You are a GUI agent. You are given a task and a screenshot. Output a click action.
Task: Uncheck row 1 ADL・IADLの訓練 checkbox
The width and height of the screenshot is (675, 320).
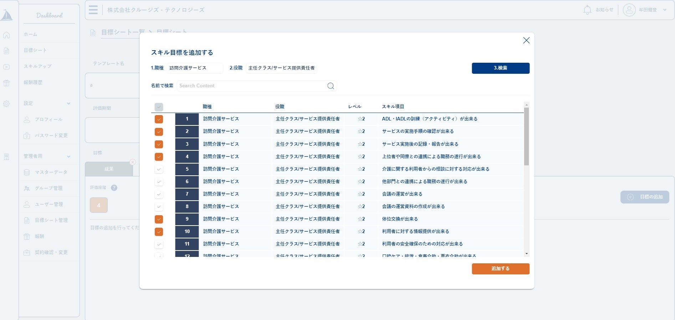tap(159, 119)
